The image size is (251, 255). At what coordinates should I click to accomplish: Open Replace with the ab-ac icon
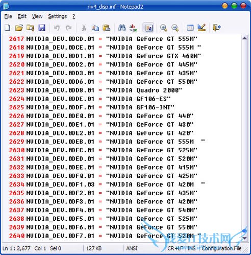coord(133,28)
